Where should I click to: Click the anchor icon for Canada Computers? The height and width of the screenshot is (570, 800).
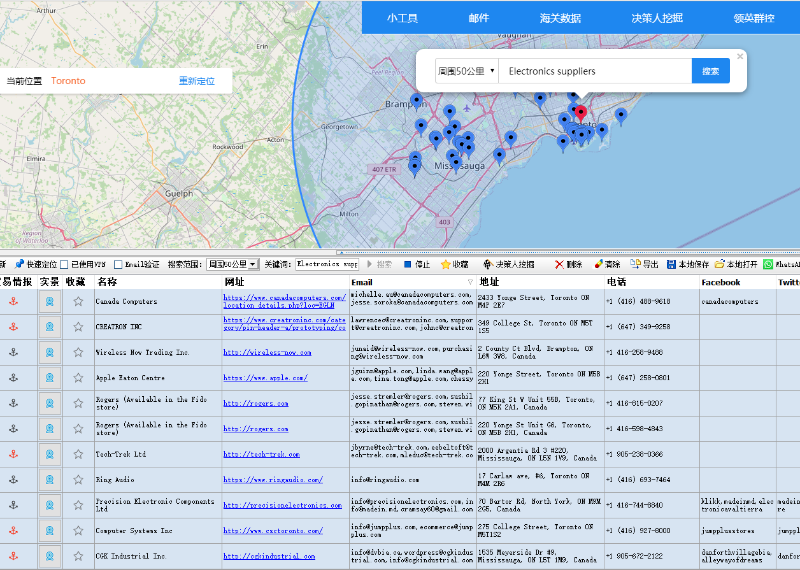13,301
